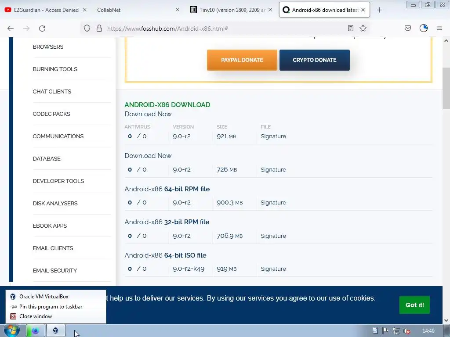
Task: Click the taskbar clock showing 14:40
Action: pos(428,331)
